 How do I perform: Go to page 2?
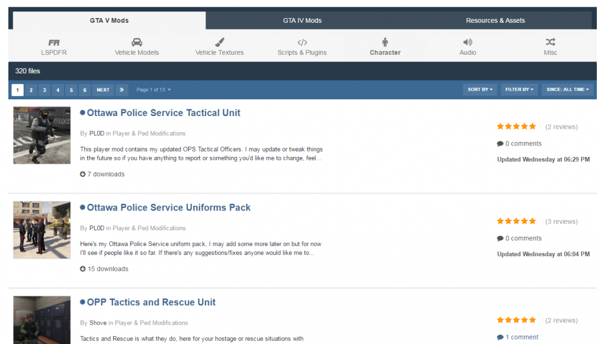tap(31, 90)
